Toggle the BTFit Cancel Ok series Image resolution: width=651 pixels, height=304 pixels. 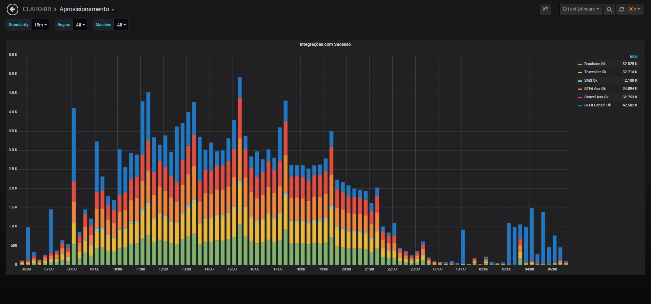tap(597, 105)
